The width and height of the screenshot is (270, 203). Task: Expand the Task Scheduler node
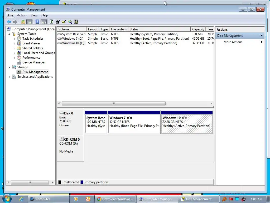point(14,39)
